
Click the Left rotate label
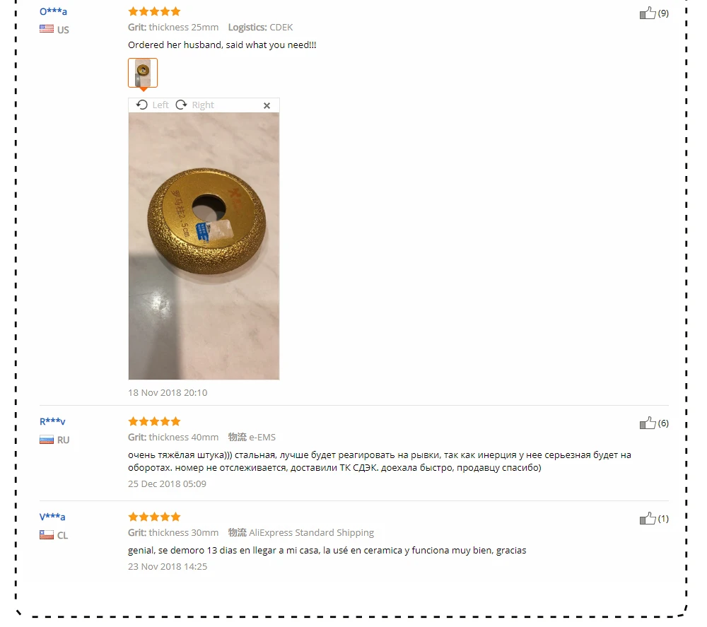[x=160, y=105]
